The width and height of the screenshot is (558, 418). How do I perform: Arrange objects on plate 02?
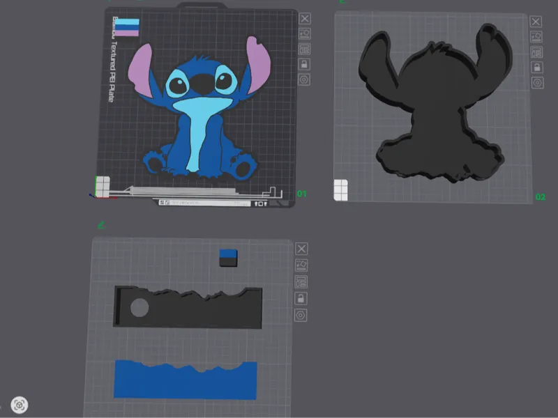coord(536,52)
